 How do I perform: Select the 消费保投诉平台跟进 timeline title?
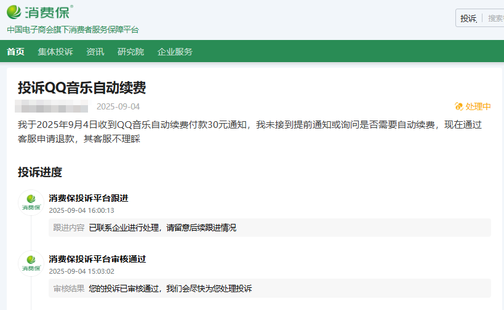pos(89,198)
